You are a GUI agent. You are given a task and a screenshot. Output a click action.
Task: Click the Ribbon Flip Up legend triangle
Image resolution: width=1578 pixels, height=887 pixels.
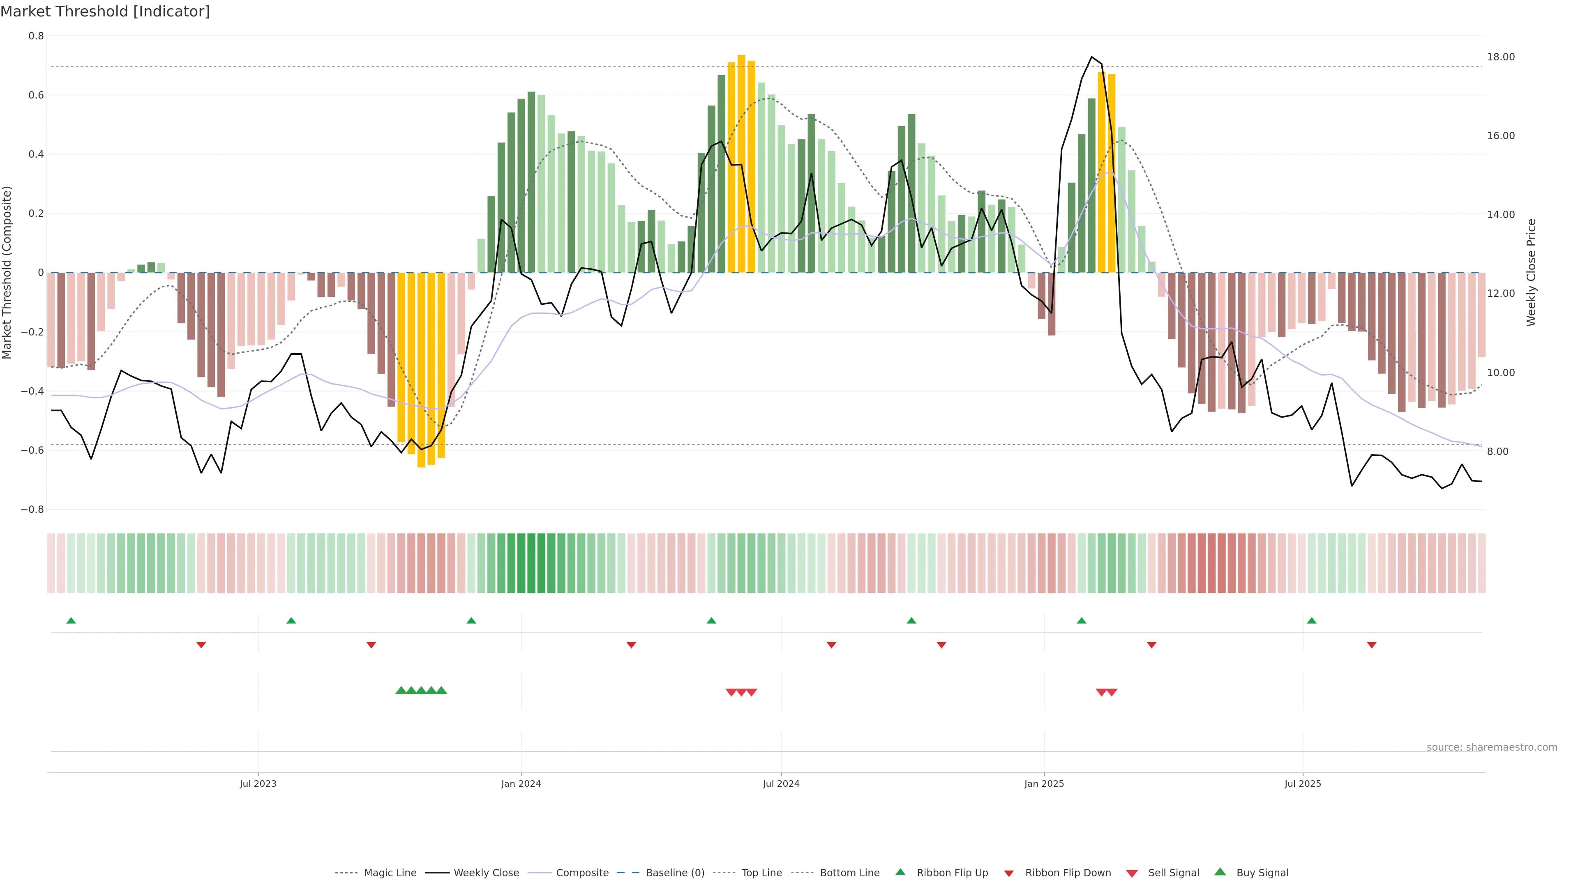[x=900, y=872]
